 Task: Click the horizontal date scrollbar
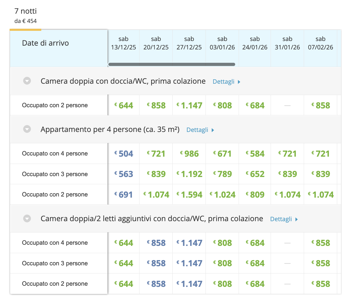pos(172,64)
